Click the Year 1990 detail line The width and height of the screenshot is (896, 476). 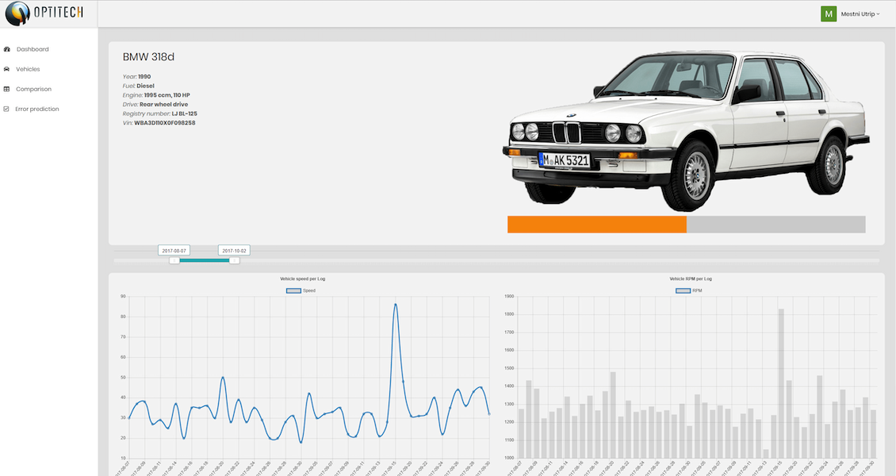click(x=136, y=77)
